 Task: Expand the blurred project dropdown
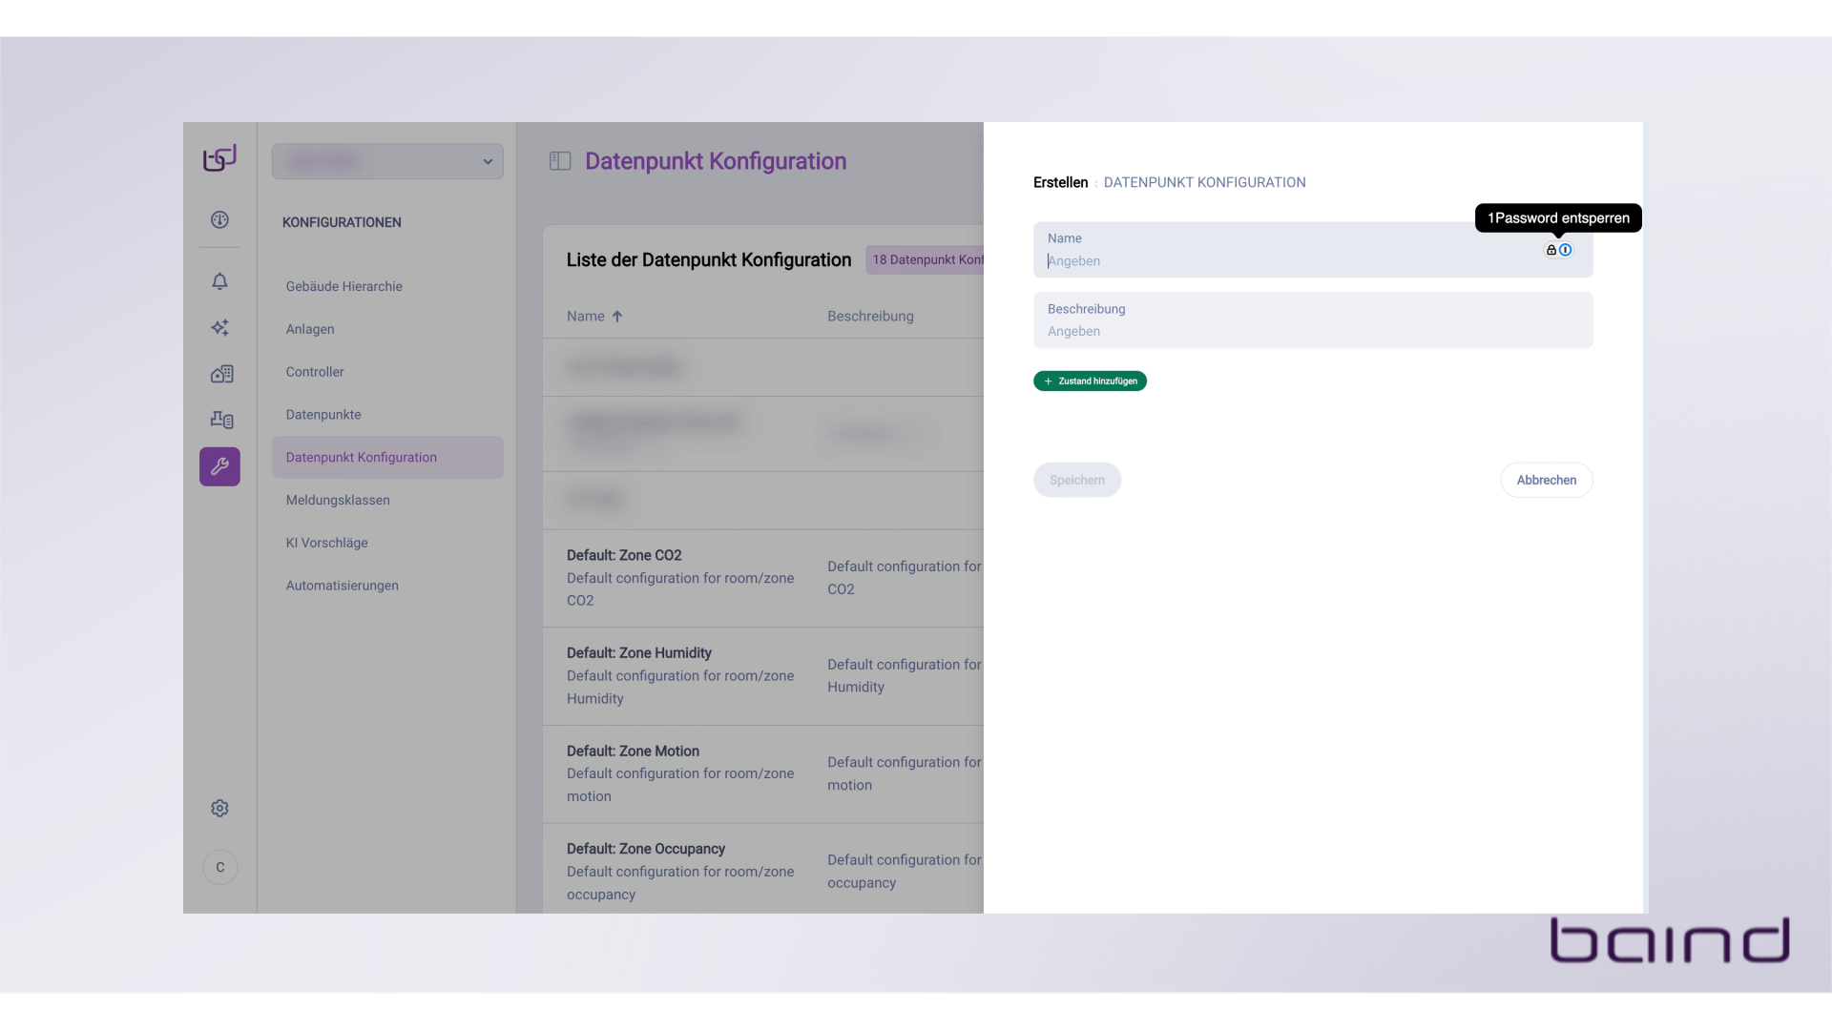click(387, 161)
